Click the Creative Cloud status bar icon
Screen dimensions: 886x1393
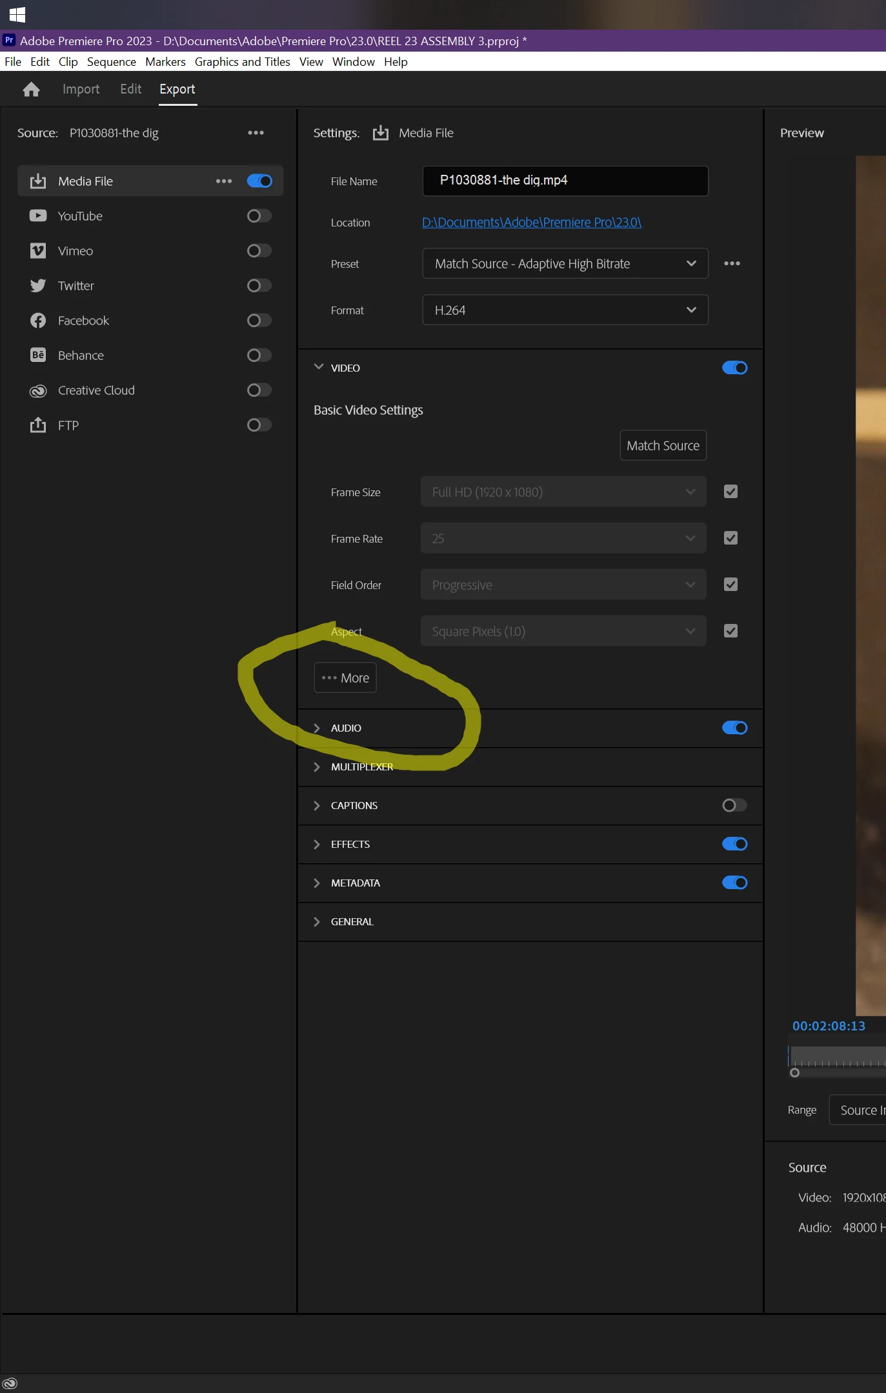(x=9, y=1383)
